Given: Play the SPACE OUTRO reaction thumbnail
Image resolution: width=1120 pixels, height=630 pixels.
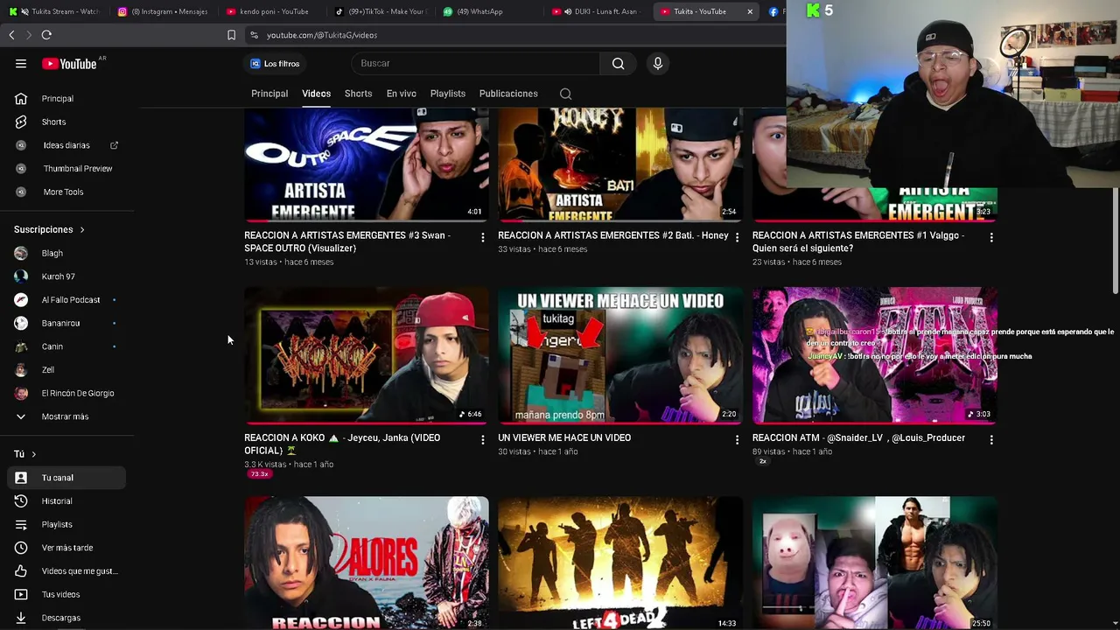Looking at the screenshot, I should coord(367,164).
